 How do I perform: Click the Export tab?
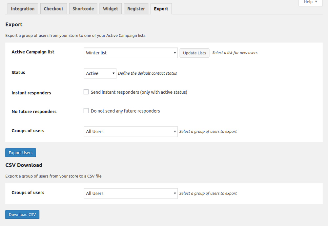pyautogui.click(x=161, y=9)
